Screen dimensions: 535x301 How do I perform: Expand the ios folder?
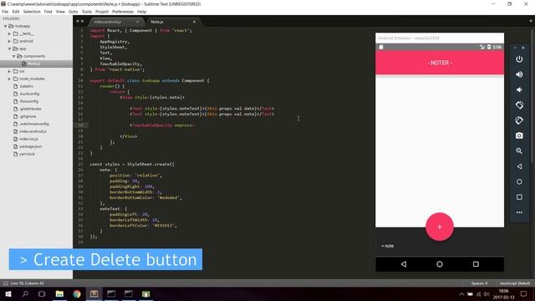click(x=9, y=71)
